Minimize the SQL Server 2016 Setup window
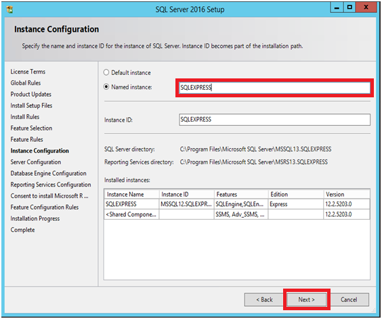 (x=337, y=7)
